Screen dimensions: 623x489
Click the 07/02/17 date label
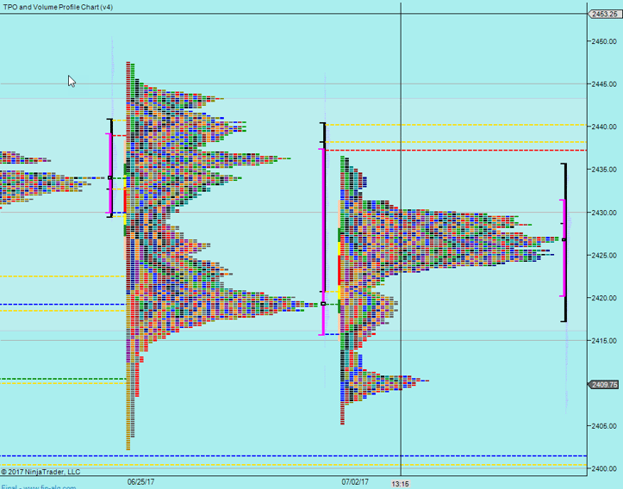click(x=354, y=482)
